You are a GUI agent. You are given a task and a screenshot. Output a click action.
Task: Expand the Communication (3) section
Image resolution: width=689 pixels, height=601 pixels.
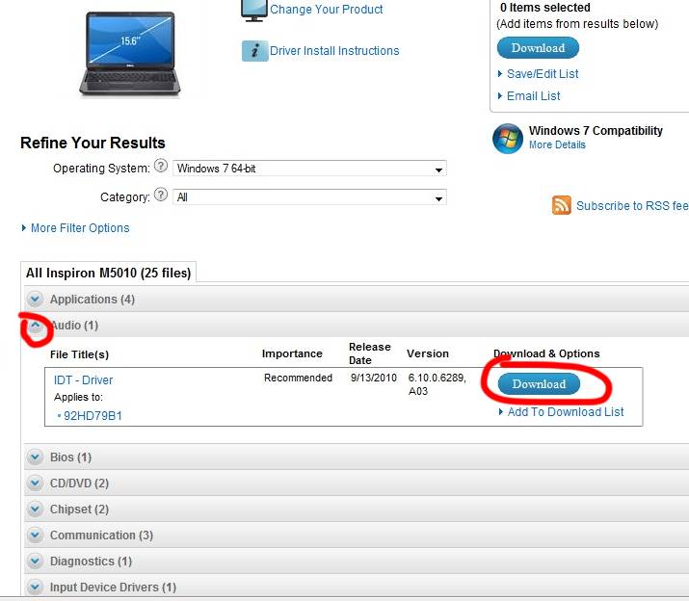click(35, 536)
